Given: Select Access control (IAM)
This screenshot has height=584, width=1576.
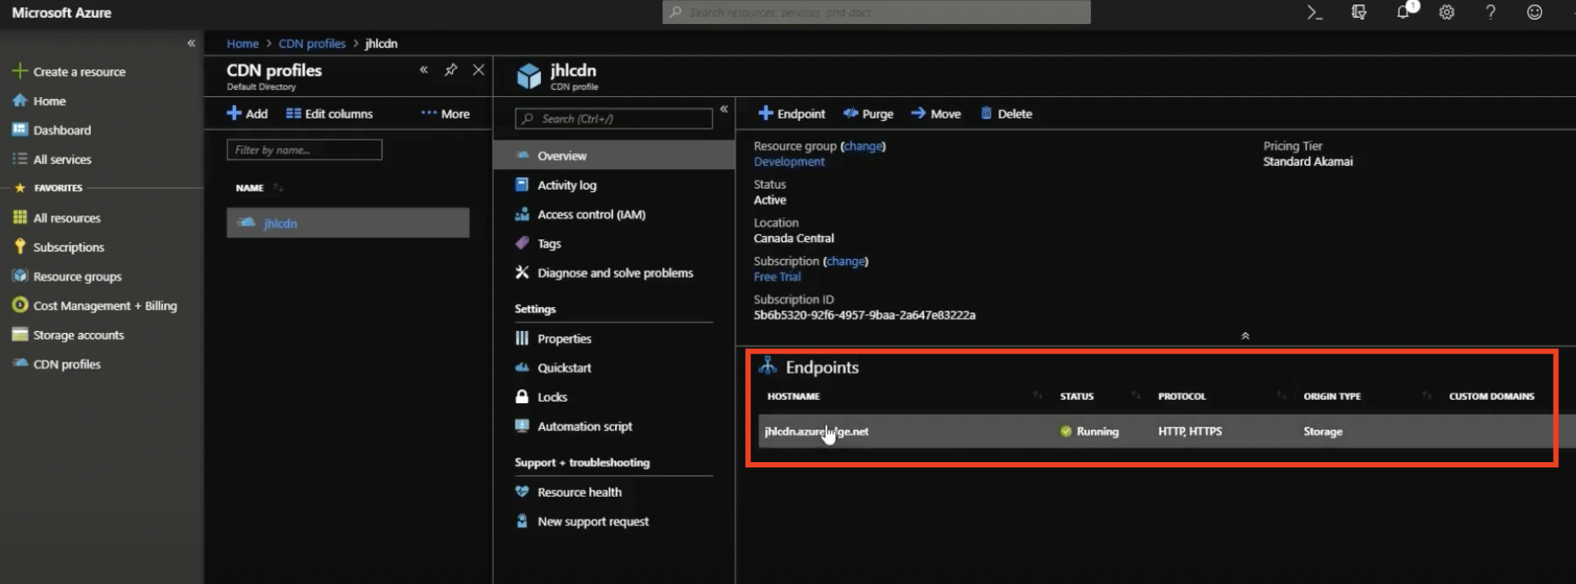Looking at the screenshot, I should point(591,215).
